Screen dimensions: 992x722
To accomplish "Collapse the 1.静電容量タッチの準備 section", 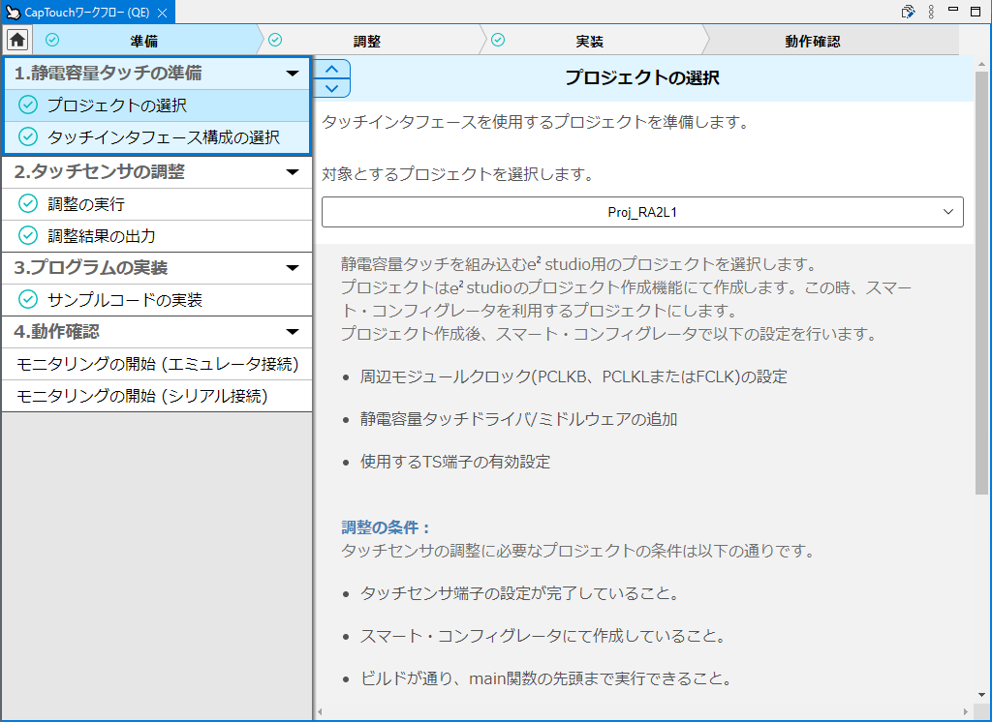I will click(292, 74).
